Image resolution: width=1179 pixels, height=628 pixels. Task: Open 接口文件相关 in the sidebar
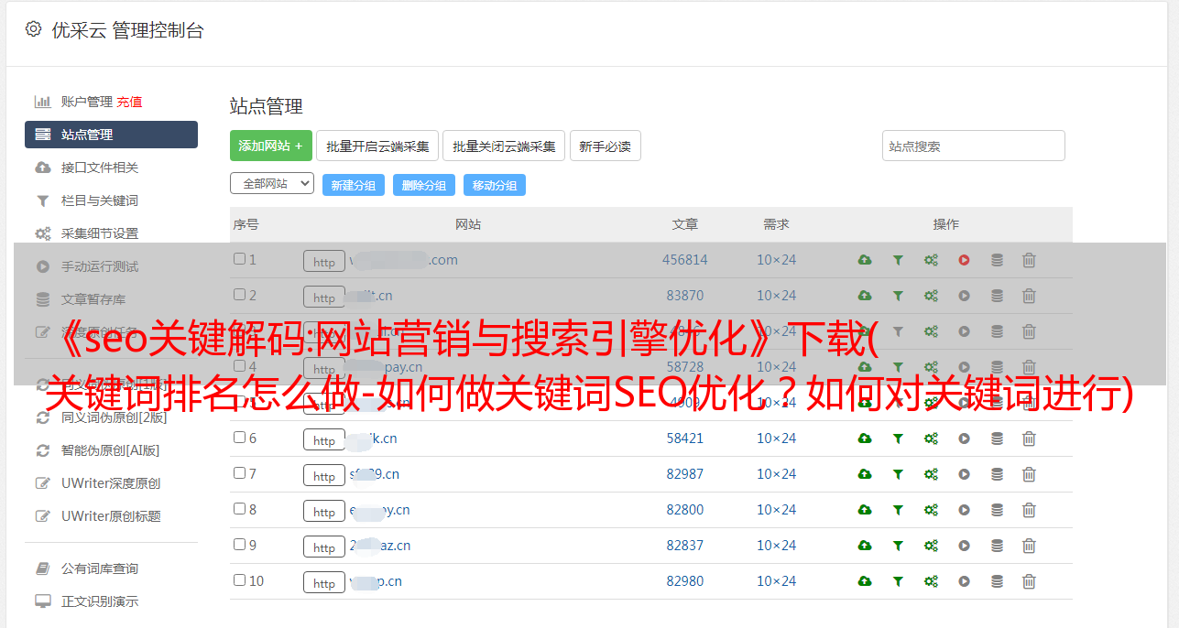coord(100,168)
